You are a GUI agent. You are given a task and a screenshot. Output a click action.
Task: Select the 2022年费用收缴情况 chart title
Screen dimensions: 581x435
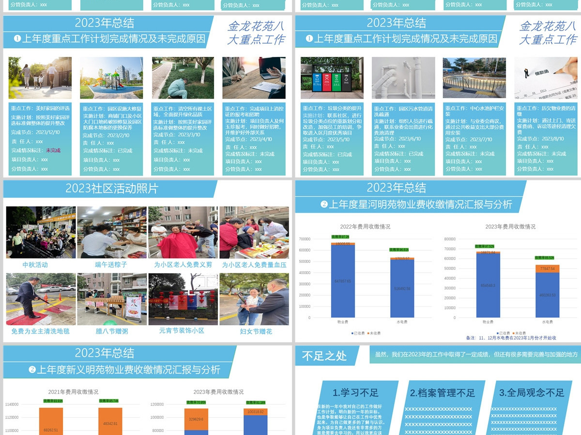click(x=365, y=226)
